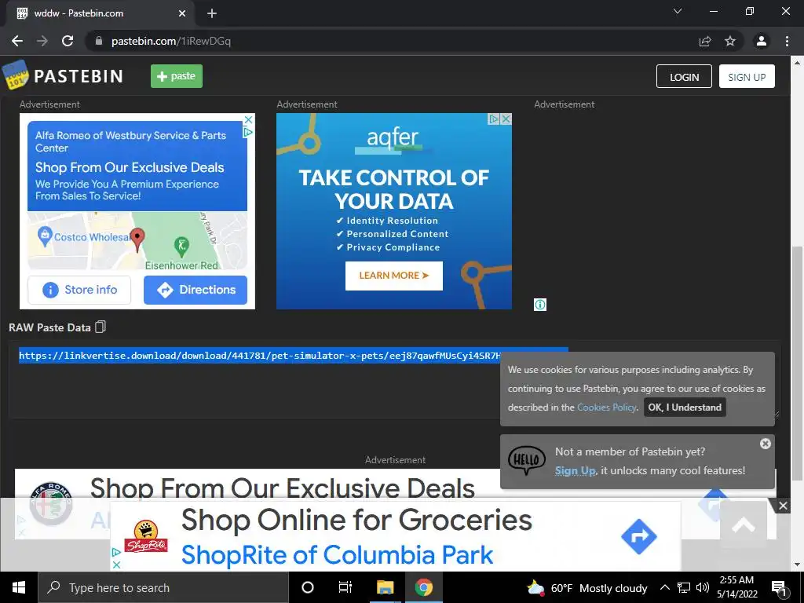The image size is (804, 603).
Task: Select the wddw - Pastebin.com tab
Action: 100,13
